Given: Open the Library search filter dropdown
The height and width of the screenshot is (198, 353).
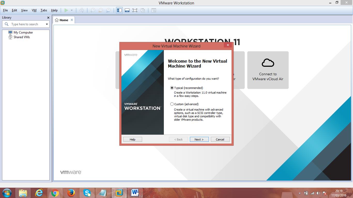Looking at the screenshot, I should pos(47,24).
